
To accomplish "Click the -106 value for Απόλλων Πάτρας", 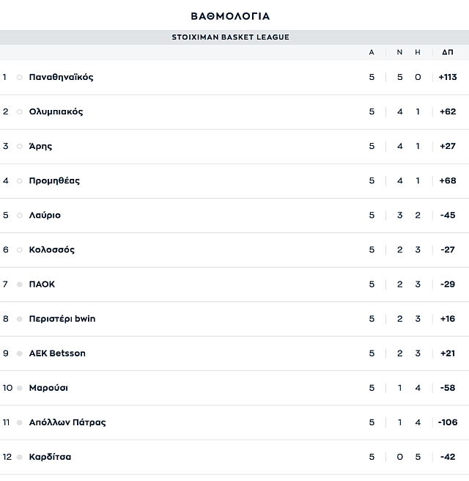I will [x=448, y=422].
